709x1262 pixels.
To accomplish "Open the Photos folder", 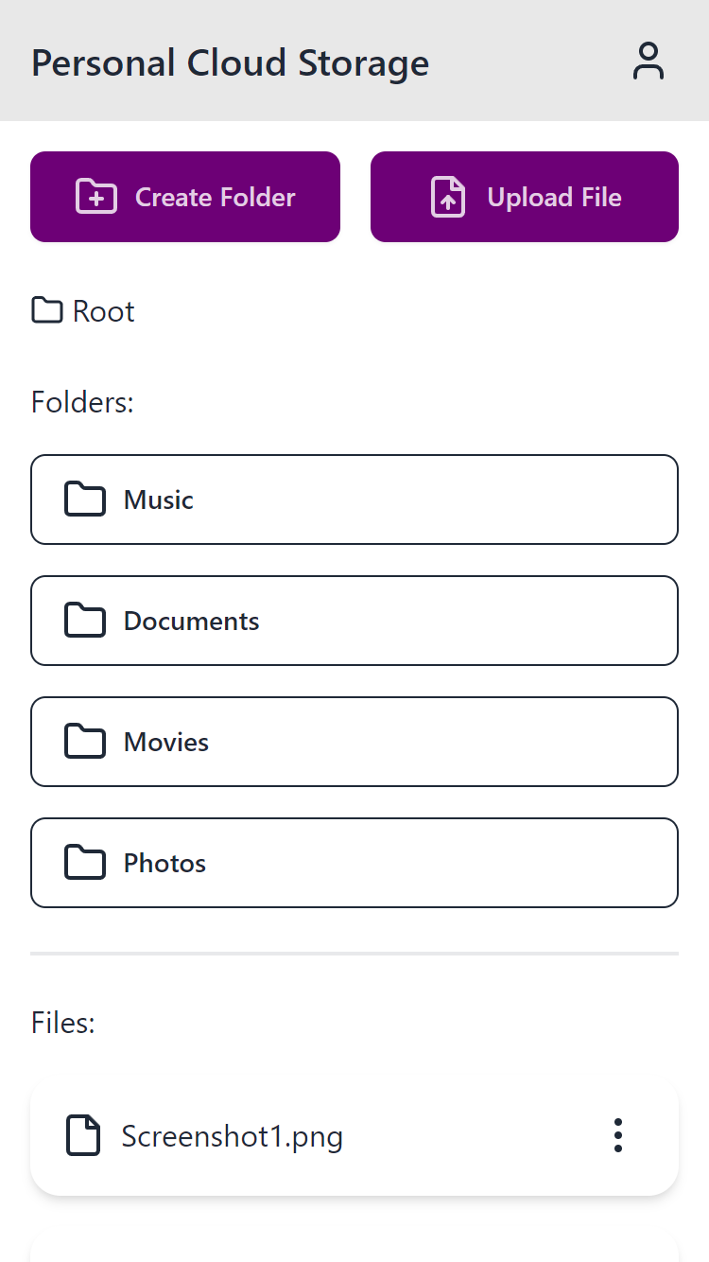I will [x=354, y=863].
